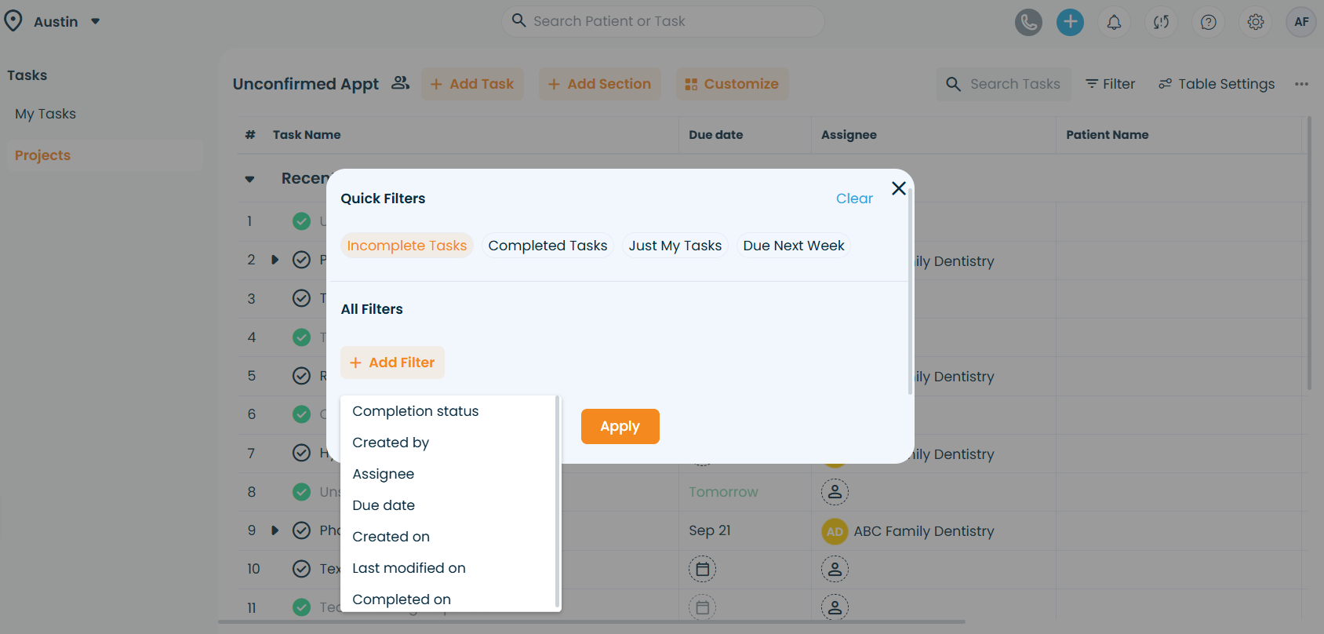This screenshot has height=634, width=1324.
Task: Open the three-dots more options menu
Action: (x=1301, y=84)
